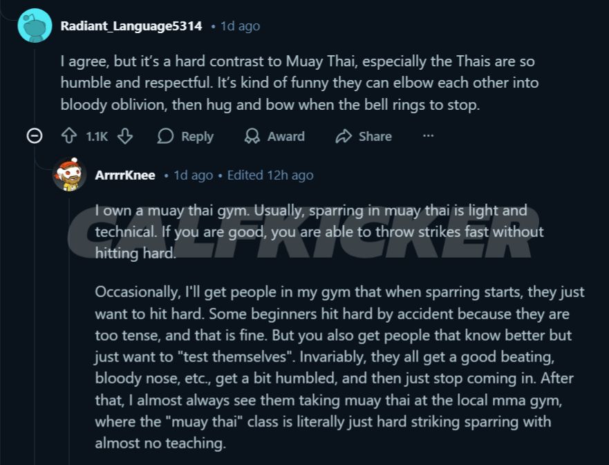Click ArrrrKnee's 1d ago timestamp

tap(193, 175)
